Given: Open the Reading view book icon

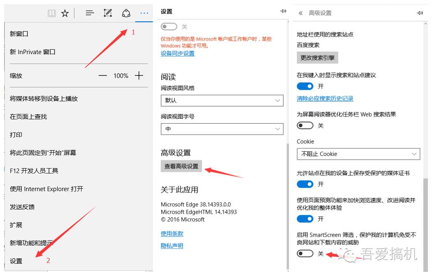Looking at the screenshot, I should [x=51, y=13].
